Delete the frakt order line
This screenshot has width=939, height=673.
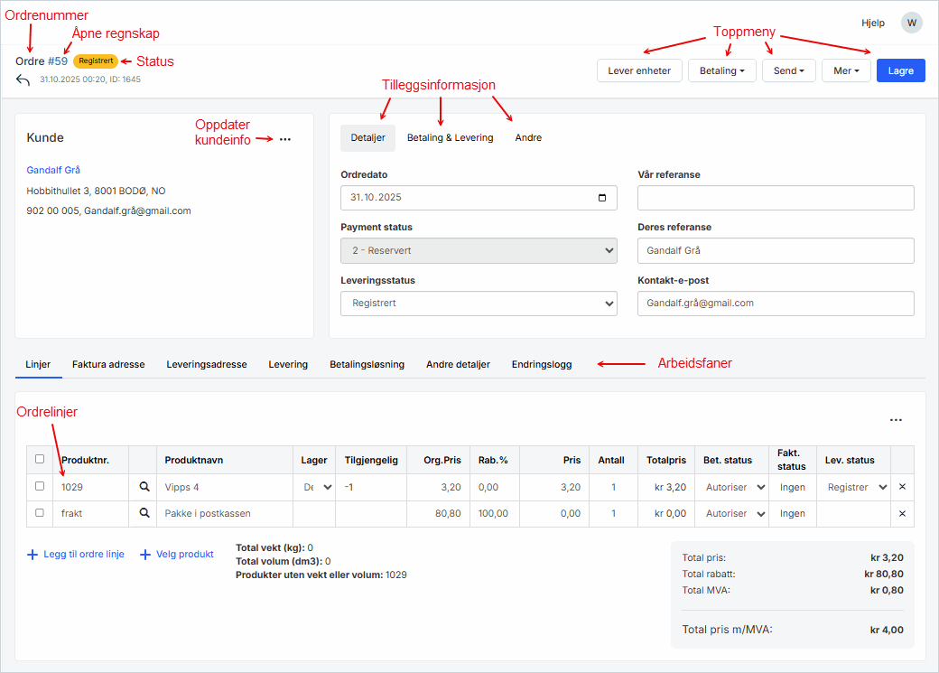coord(902,513)
